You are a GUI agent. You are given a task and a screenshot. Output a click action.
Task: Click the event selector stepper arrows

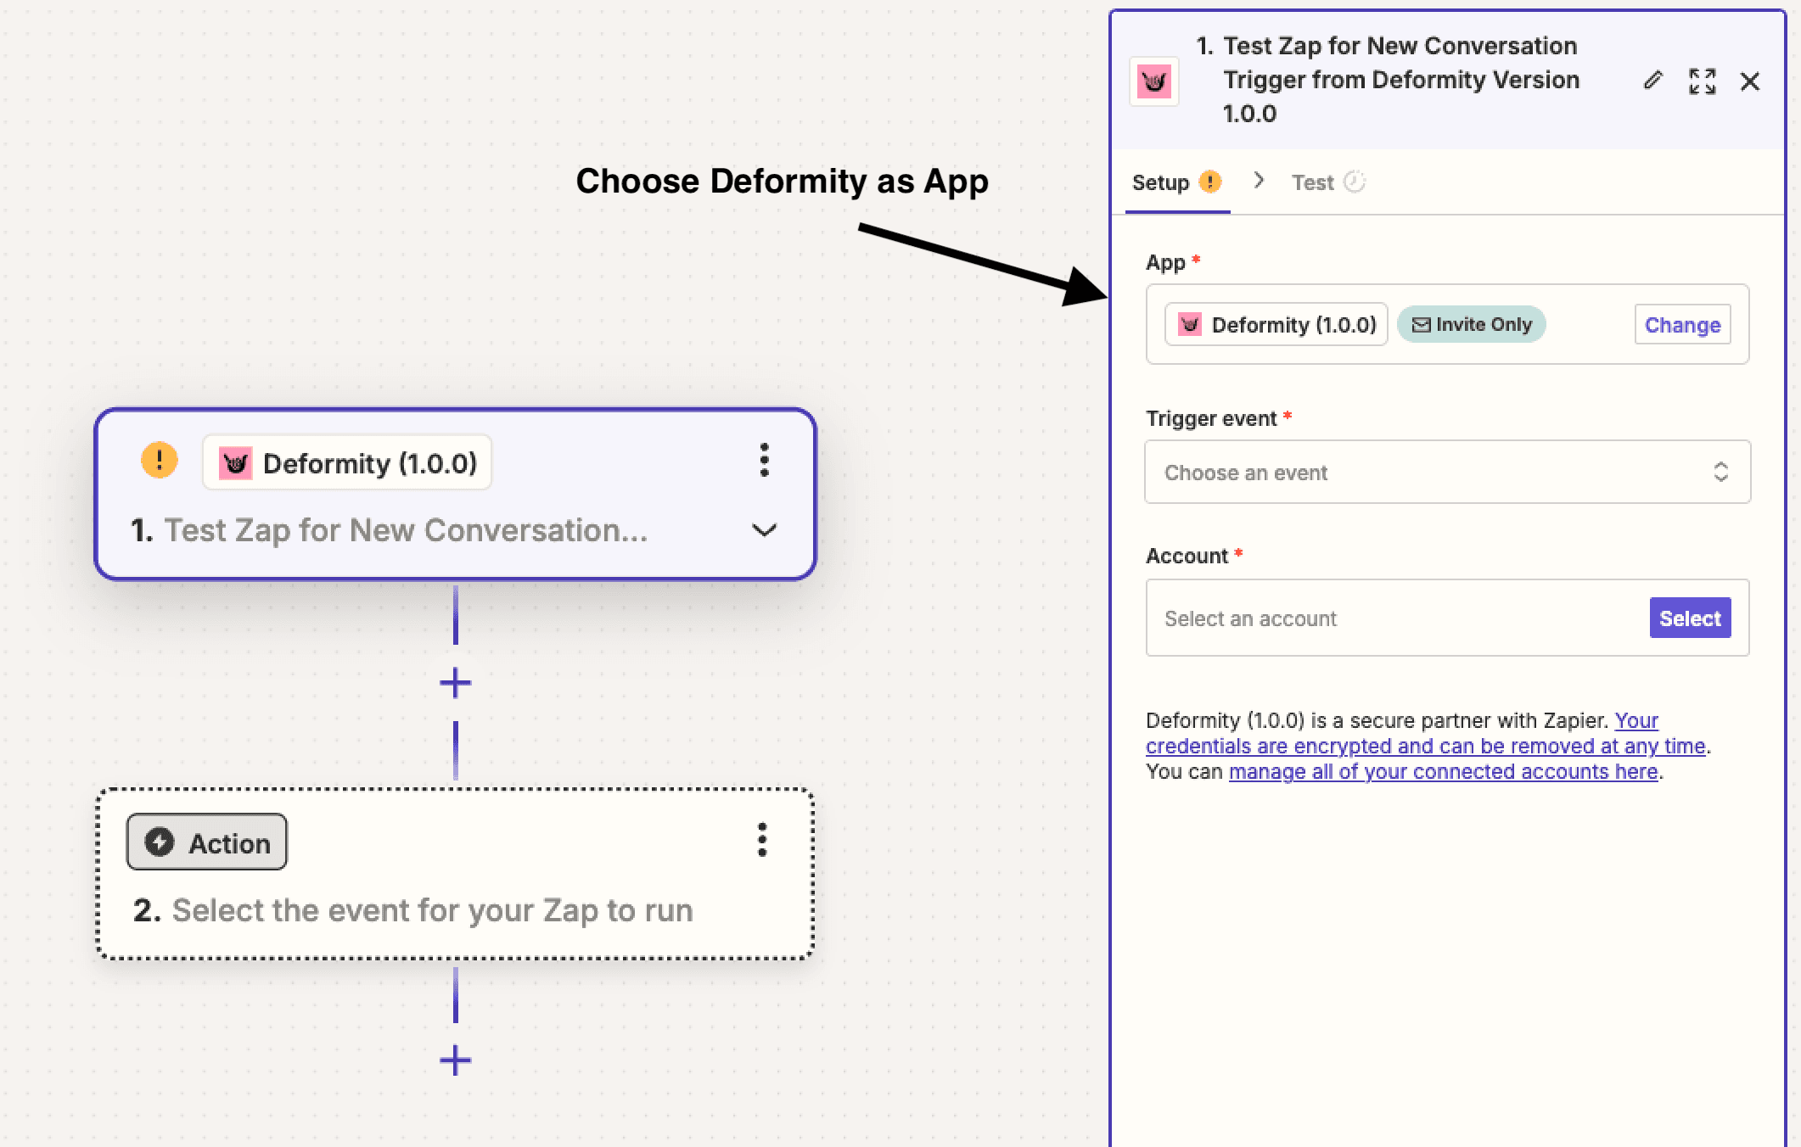(x=1721, y=473)
